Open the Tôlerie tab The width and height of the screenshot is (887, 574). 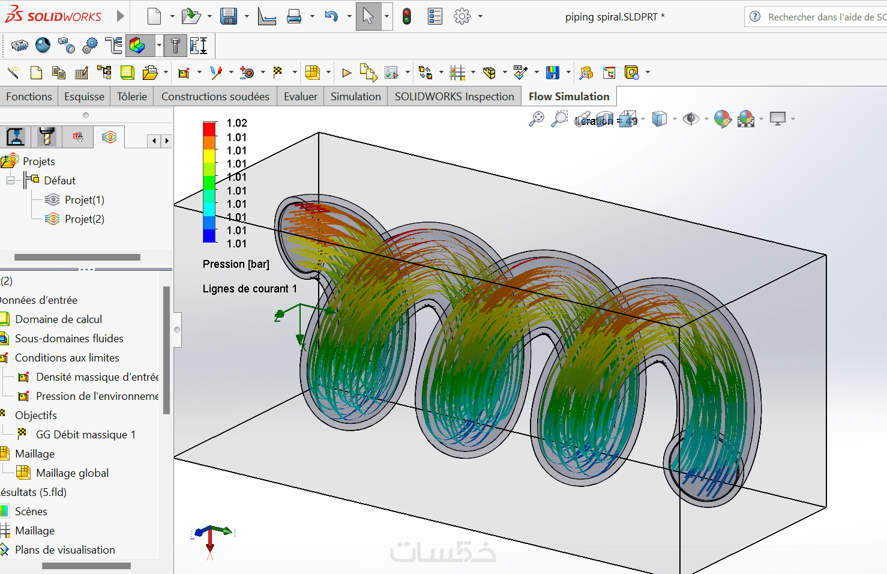tap(132, 97)
